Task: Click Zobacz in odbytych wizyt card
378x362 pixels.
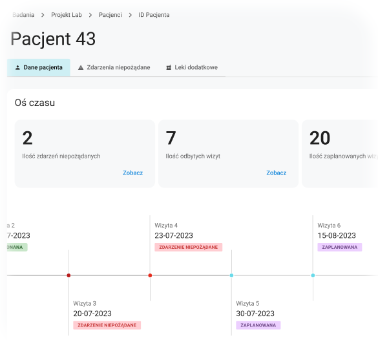Action: [x=277, y=173]
